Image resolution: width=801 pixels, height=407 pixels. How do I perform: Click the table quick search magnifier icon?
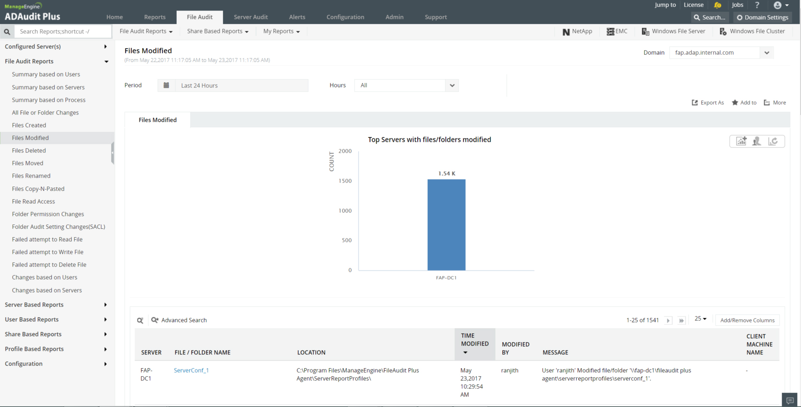coord(140,321)
